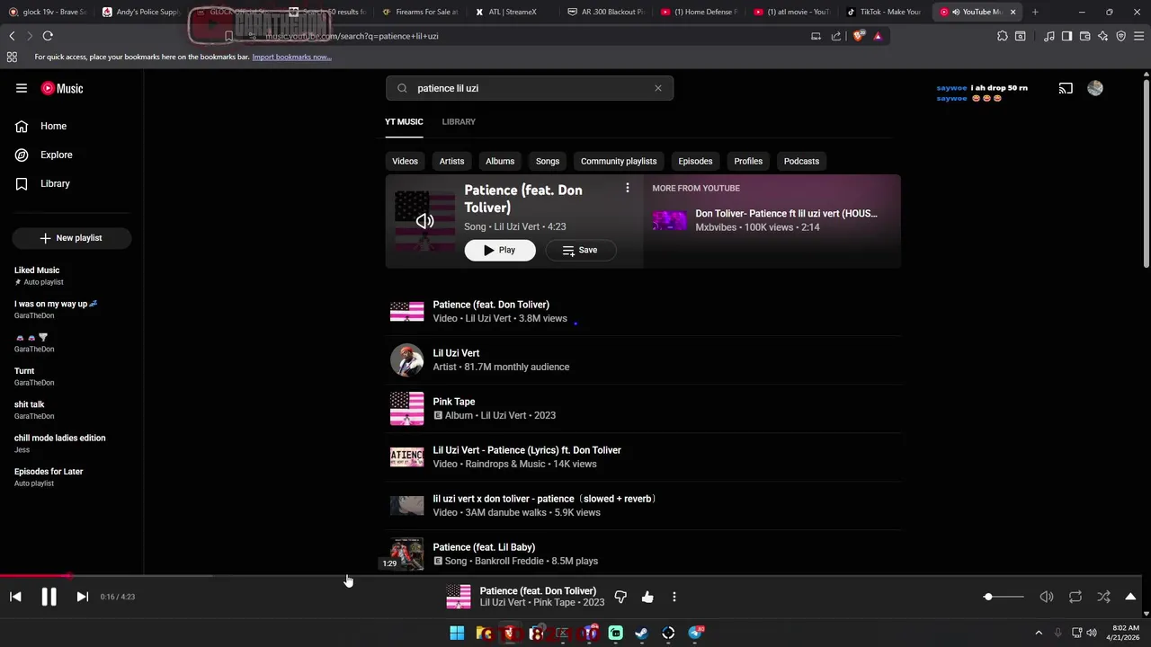This screenshot has height=647, width=1151.
Task: Open the Windows Start menu
Action: [457, 634]
